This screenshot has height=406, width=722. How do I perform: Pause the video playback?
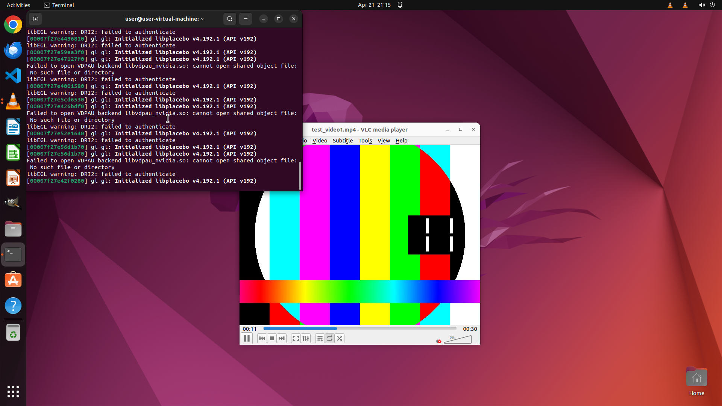point(247,338)
